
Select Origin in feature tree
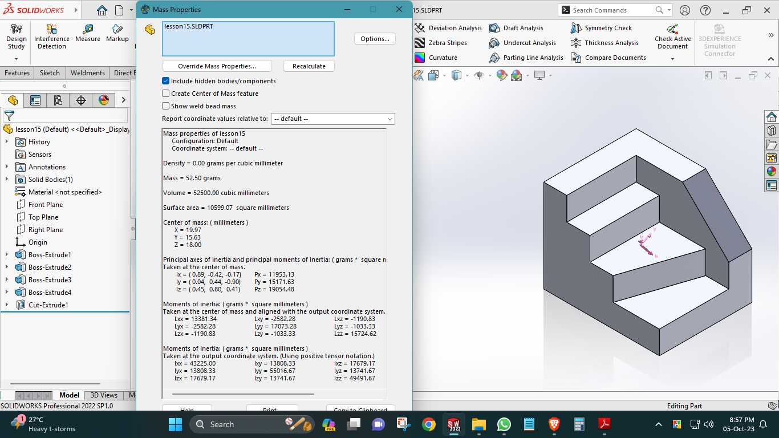pyautogui.click(x=38, y=242)
